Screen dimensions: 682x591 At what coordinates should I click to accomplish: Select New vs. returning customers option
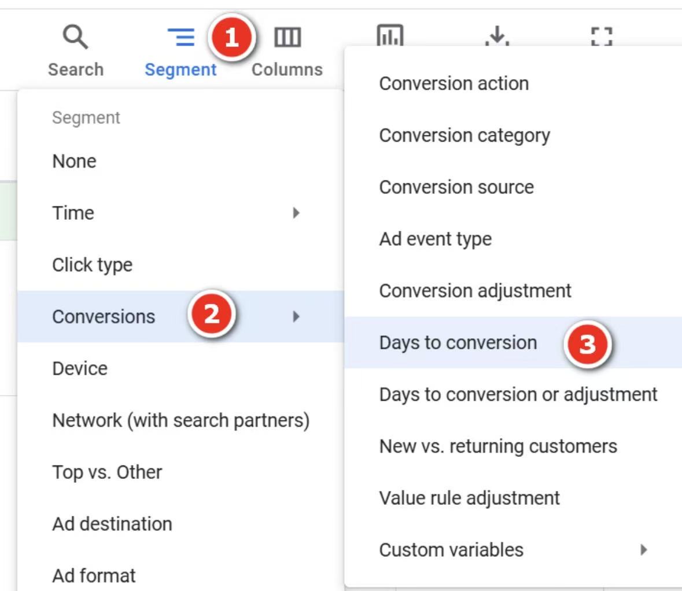[513, 446]
